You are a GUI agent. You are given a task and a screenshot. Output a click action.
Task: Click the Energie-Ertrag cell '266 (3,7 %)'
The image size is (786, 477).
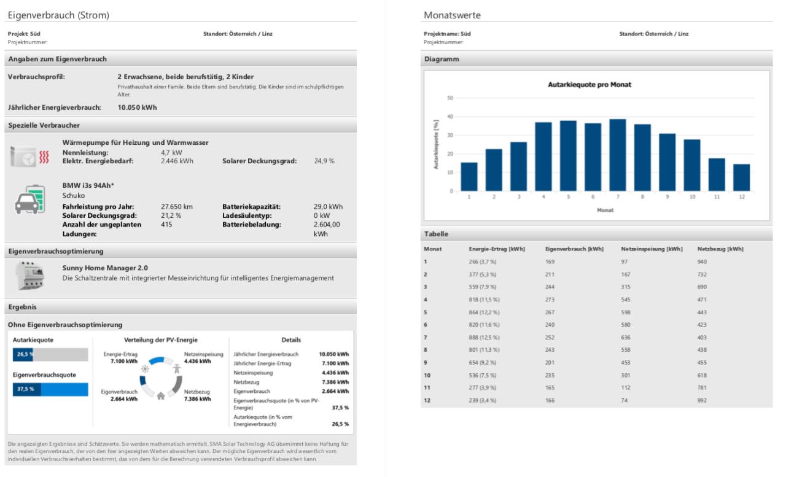[483, 261]
